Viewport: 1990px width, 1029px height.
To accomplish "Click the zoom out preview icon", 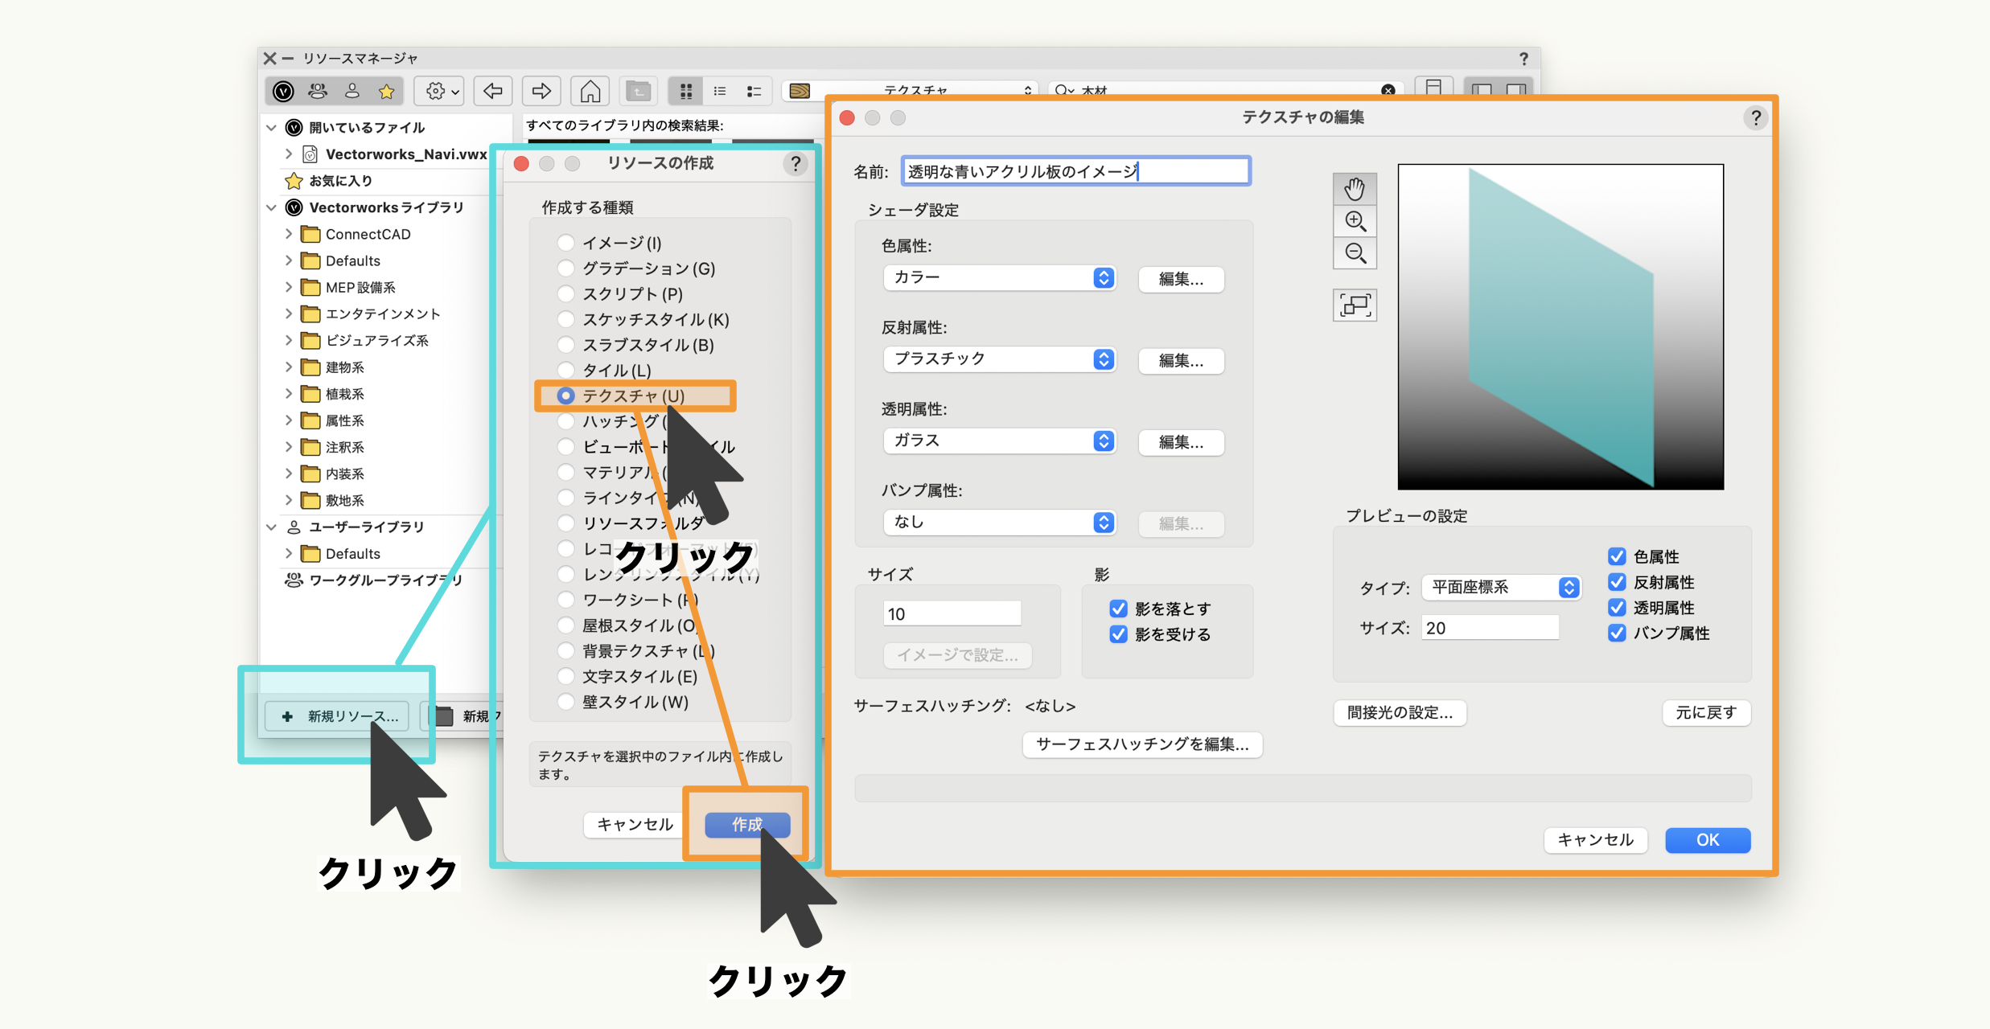I will 1355,253.
